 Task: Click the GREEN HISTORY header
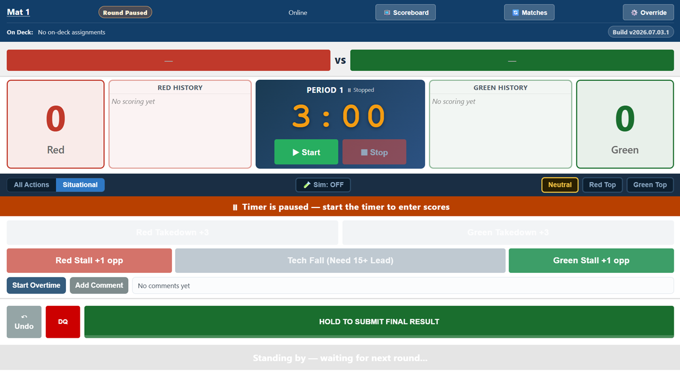tap(501, 87)
